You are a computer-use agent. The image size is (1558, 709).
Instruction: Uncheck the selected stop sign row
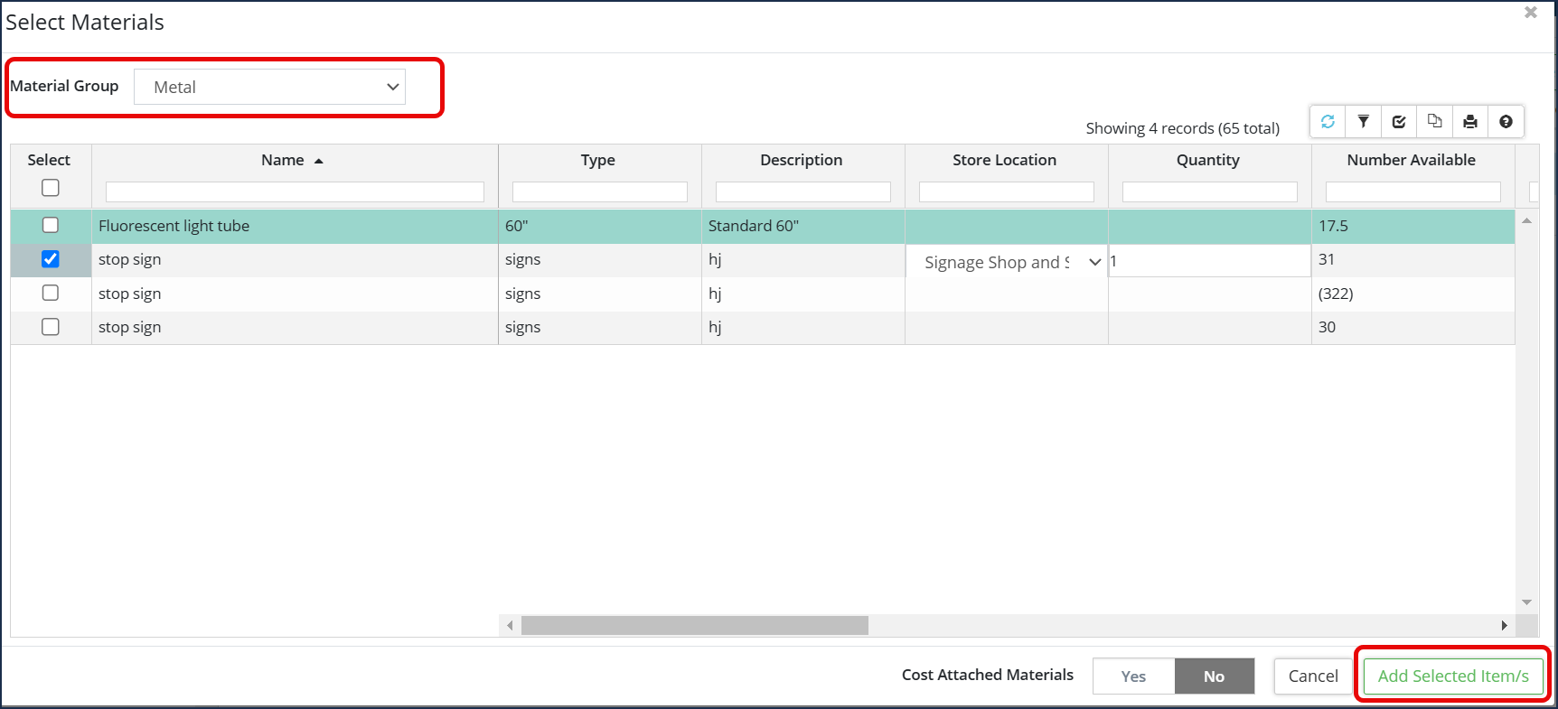click(51, 259)
